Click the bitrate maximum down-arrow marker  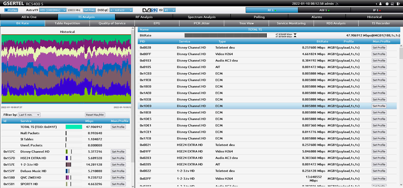point(295,34)
